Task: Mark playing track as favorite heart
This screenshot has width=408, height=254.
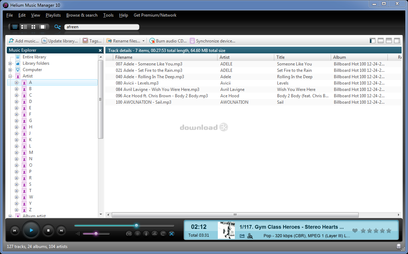Action: pos(355,231)
